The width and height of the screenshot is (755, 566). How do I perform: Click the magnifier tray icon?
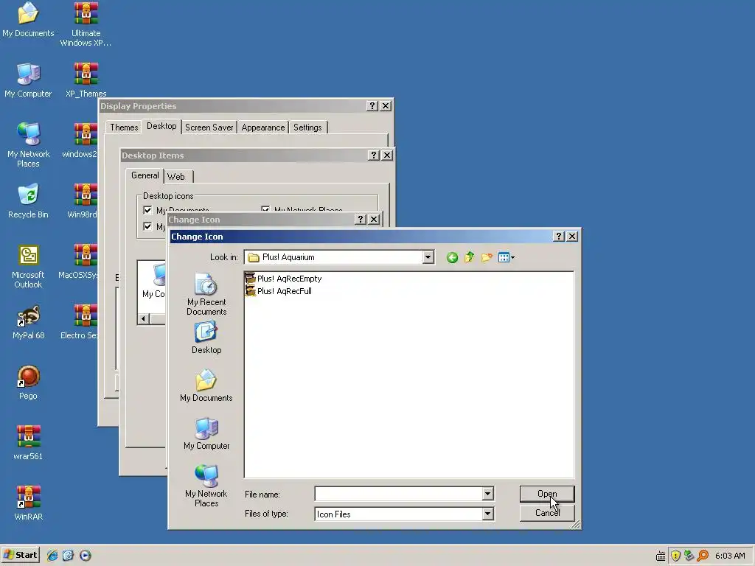coord(703,556)
